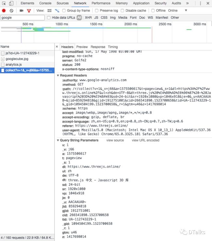Viewport: 212px width, 241px height.
Task: Enable the Group by frame checkbox
Action: click(x=64, y=10)
